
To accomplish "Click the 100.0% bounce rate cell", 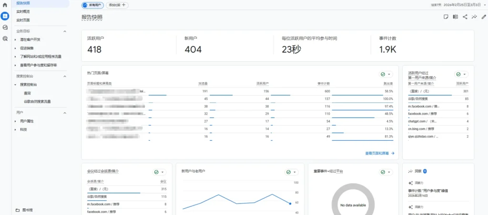I will (388, 99).
